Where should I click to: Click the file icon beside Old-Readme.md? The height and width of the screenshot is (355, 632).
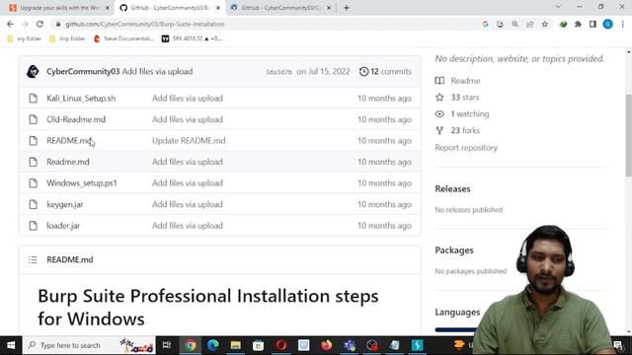coord(33,119)
